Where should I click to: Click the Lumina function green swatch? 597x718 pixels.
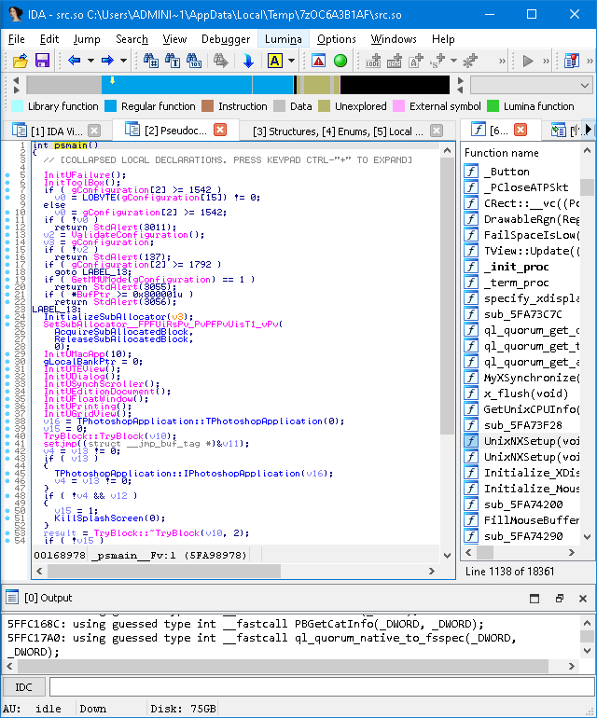coord(493,106)
